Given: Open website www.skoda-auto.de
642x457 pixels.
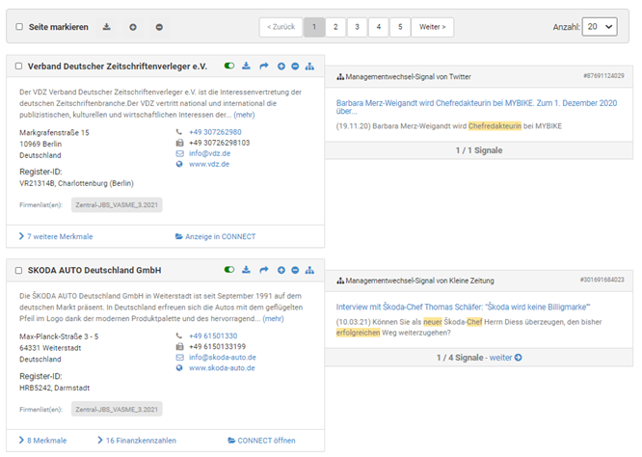Looking at the screenshot, I should [222, 367].
